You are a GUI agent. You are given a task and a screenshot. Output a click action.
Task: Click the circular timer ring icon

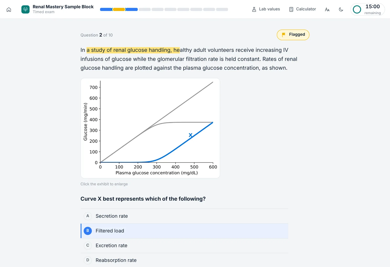click(357, 9)
